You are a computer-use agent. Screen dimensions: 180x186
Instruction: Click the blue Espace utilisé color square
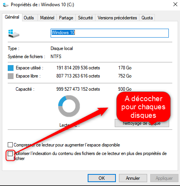pyautogui.click(x=10, y=68)
